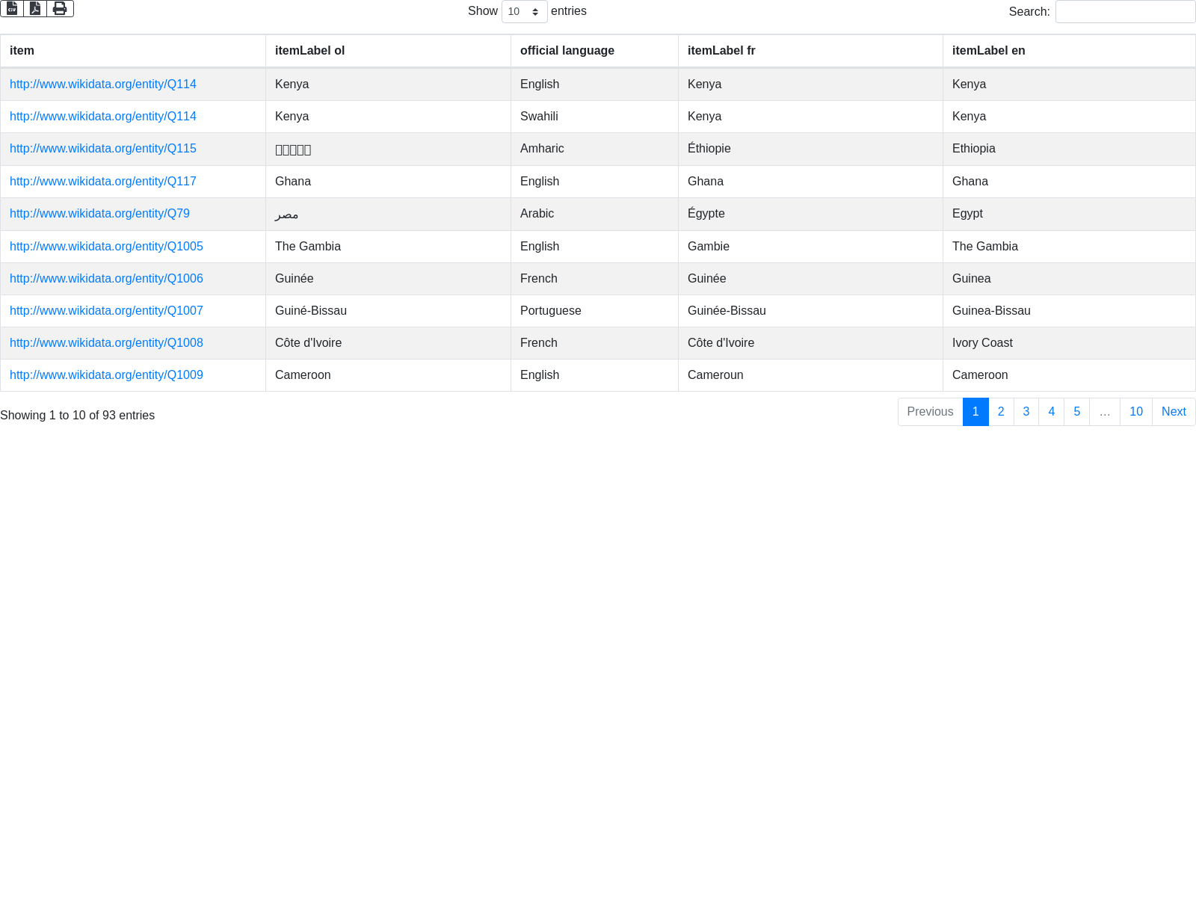This screenshot has width=1196, height=897.
Task: Export the table as PDF
Action: 35,8
